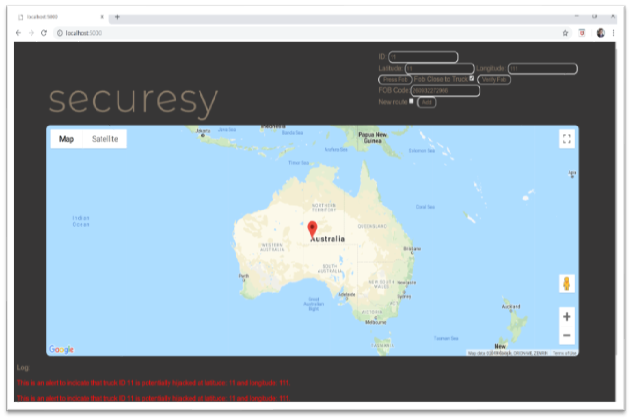The width and height of the screenshot is (630, 420).
Task: Select the Street View pegman icon
Action: (x=567, y=283)
